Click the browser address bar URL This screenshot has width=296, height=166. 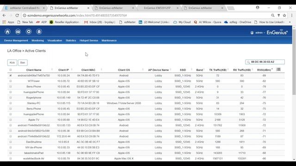(77, 15)
